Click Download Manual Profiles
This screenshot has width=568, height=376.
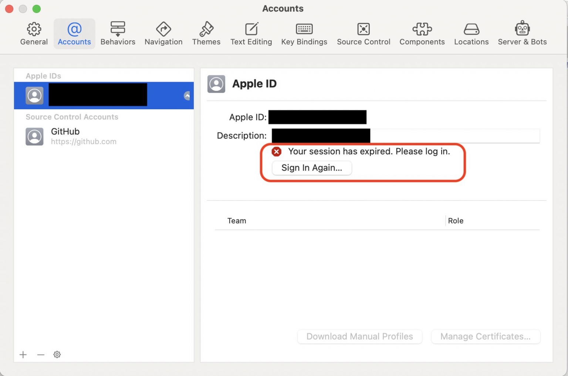(359, 336)
